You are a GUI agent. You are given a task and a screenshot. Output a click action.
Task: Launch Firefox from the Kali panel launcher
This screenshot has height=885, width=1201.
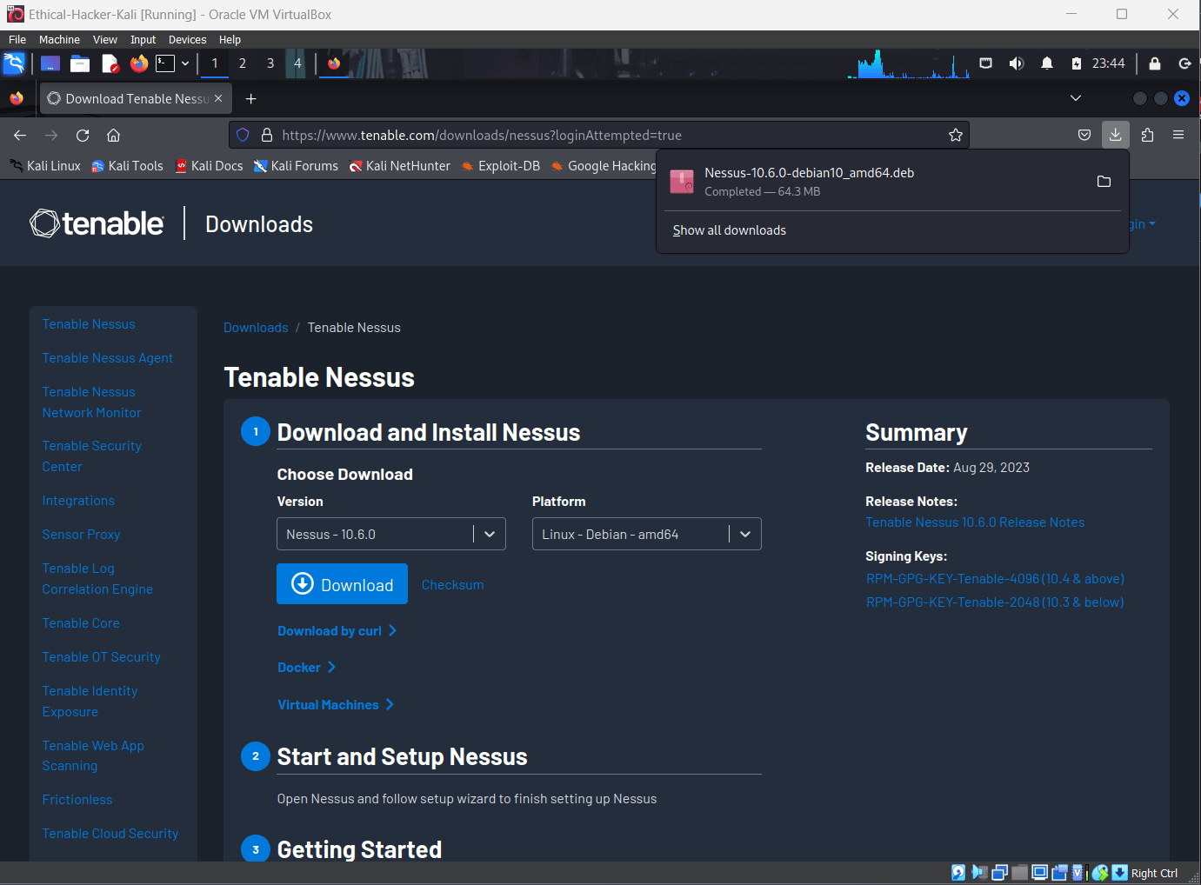pyautogui.click(x=138, y=63)
